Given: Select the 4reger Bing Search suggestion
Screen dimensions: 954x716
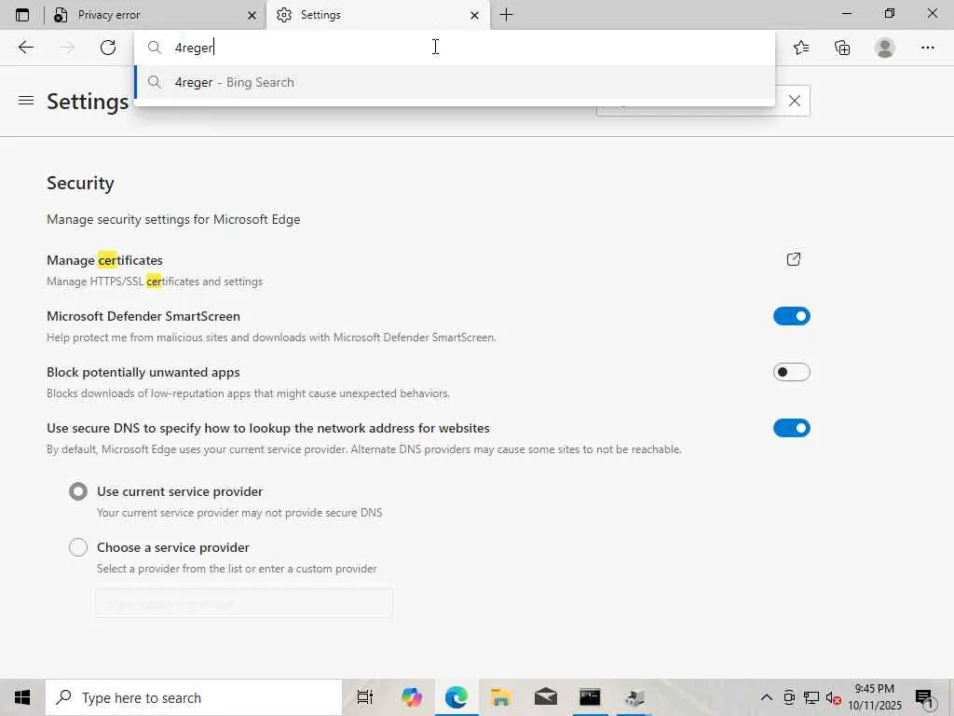Looking at the screenshot, I should 455,82.
